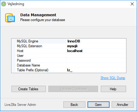Save settings with the Gem button
The width and height of the screenshot is (137, 111).
pyautogui.click(x=98, y=105)
